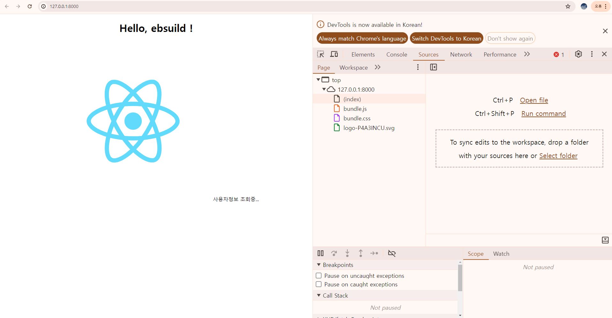The width and height of the screenshot is (612, 318).
Task: Step to next statement
Action: click(374, 253)
